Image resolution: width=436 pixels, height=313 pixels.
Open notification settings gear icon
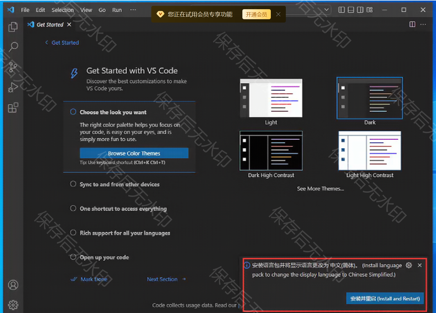(x=409, y=265)
